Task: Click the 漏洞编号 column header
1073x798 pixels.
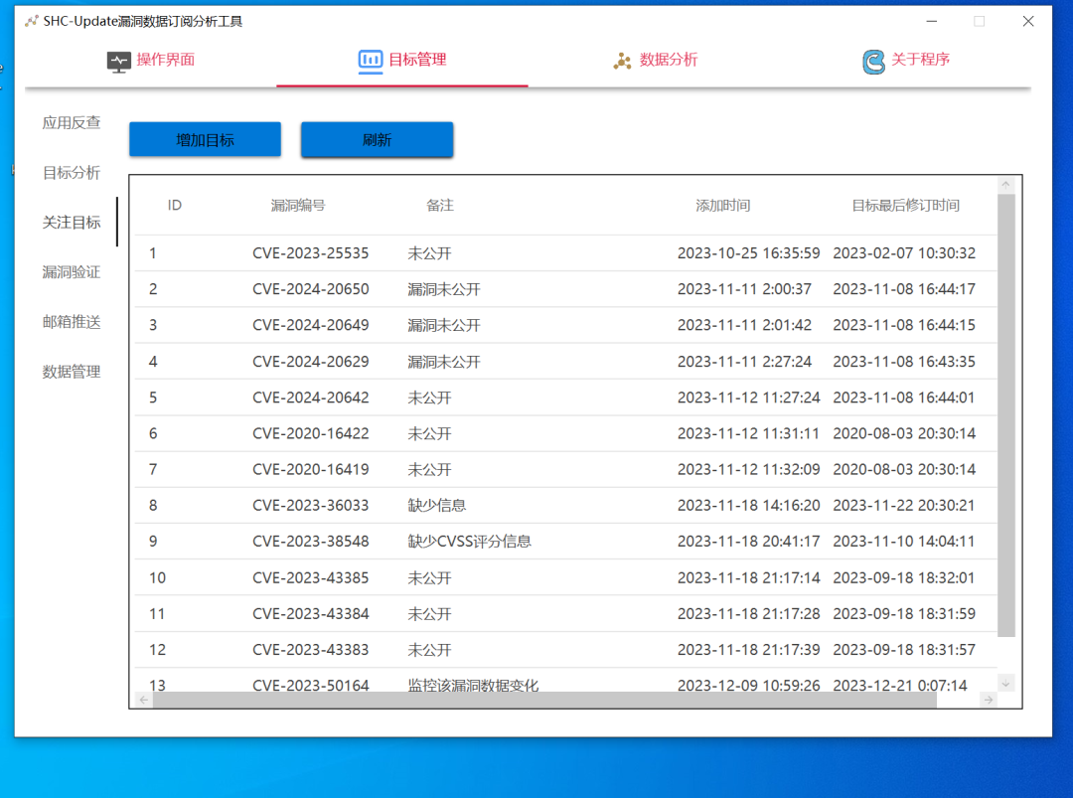Action: [x=298, y=206]
